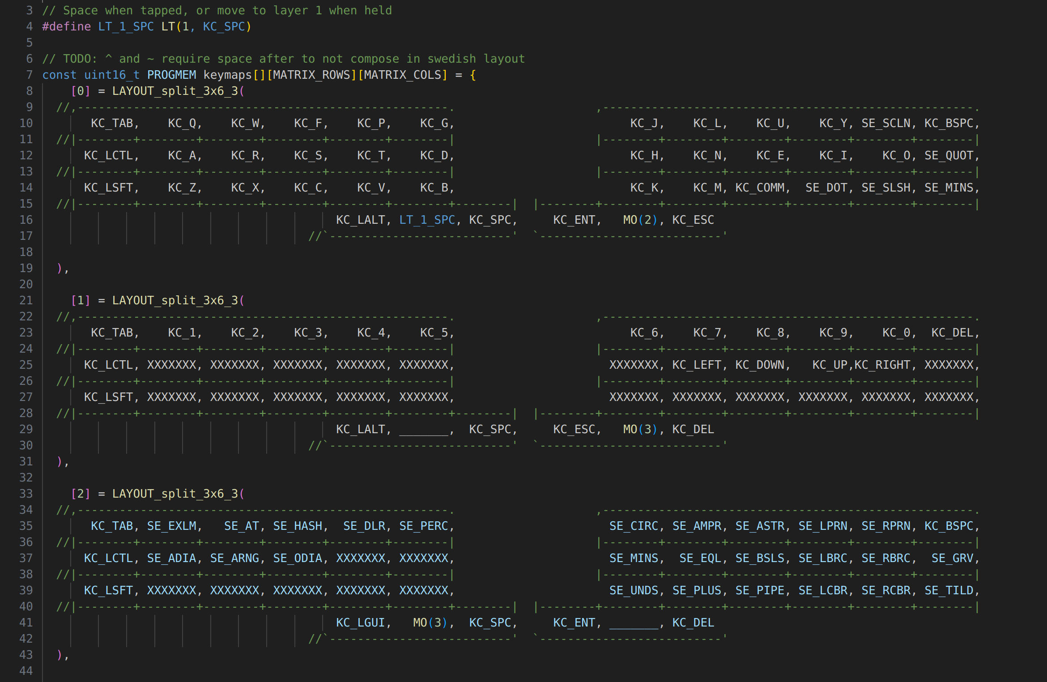Click the SE_DOT keycode
1047x682 pixels.
coord(826,188)
